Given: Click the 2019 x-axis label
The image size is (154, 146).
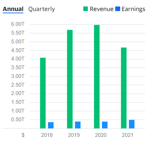Looking at the screenshot, I should 74,135.
